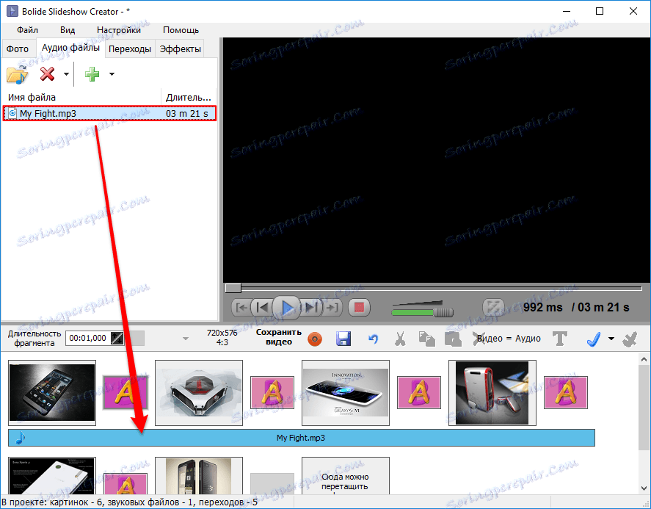Play the slideshow preview
651x509 pixels.
[286, 307]
